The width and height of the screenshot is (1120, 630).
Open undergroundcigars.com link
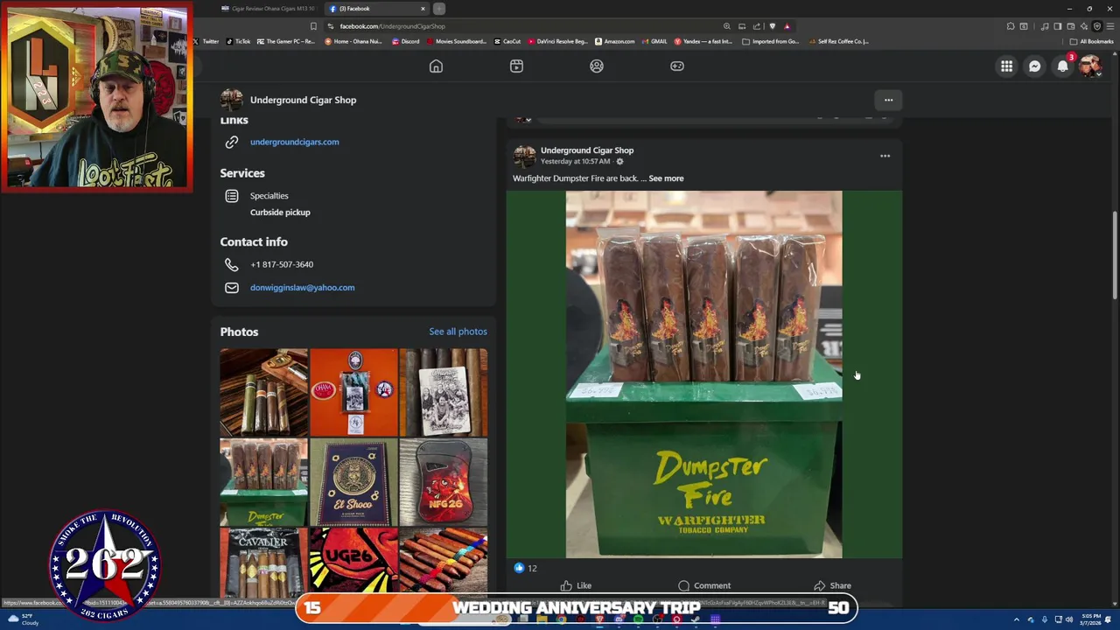pos(294,142)
